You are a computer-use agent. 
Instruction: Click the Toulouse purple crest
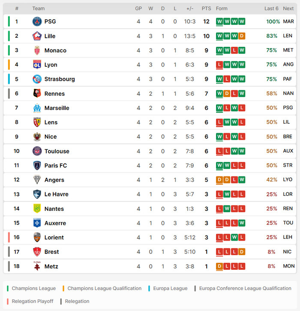click(37, 151)
